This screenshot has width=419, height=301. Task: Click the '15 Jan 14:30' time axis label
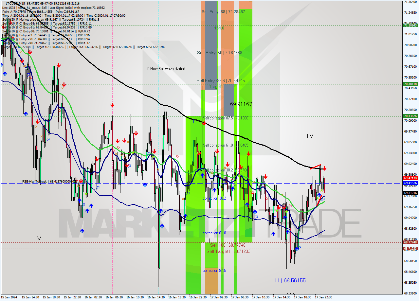point(30,297)
